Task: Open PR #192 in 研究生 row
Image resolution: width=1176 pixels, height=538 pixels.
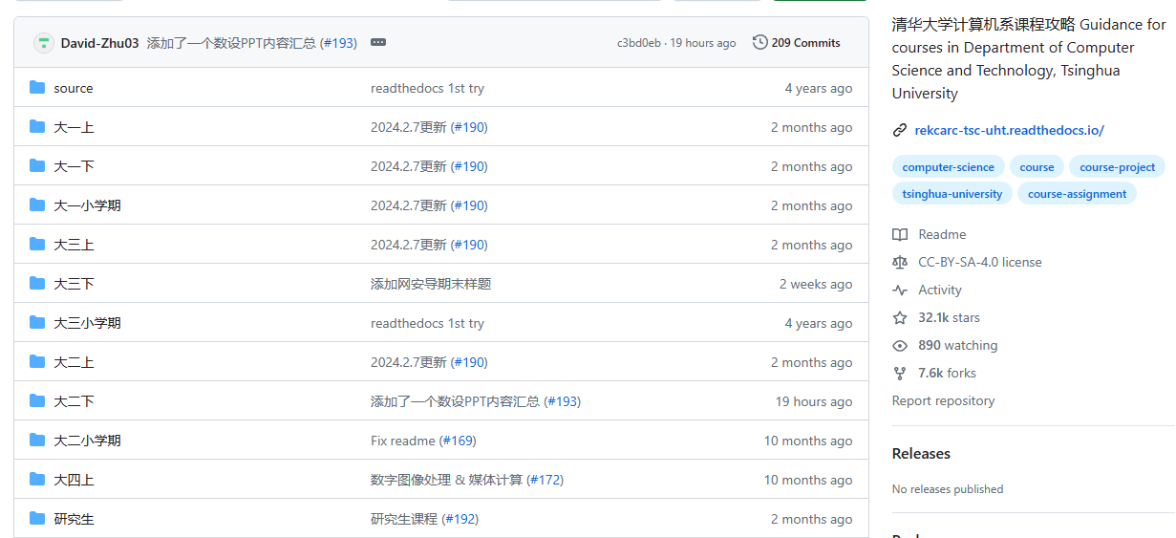Action: pos(460,519)
